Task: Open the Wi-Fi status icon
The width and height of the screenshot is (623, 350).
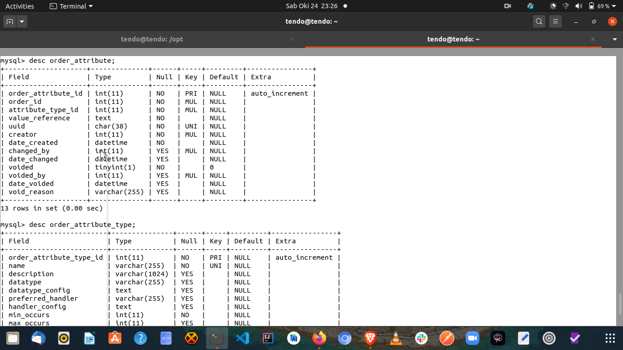Action: [x=566, y=6]
